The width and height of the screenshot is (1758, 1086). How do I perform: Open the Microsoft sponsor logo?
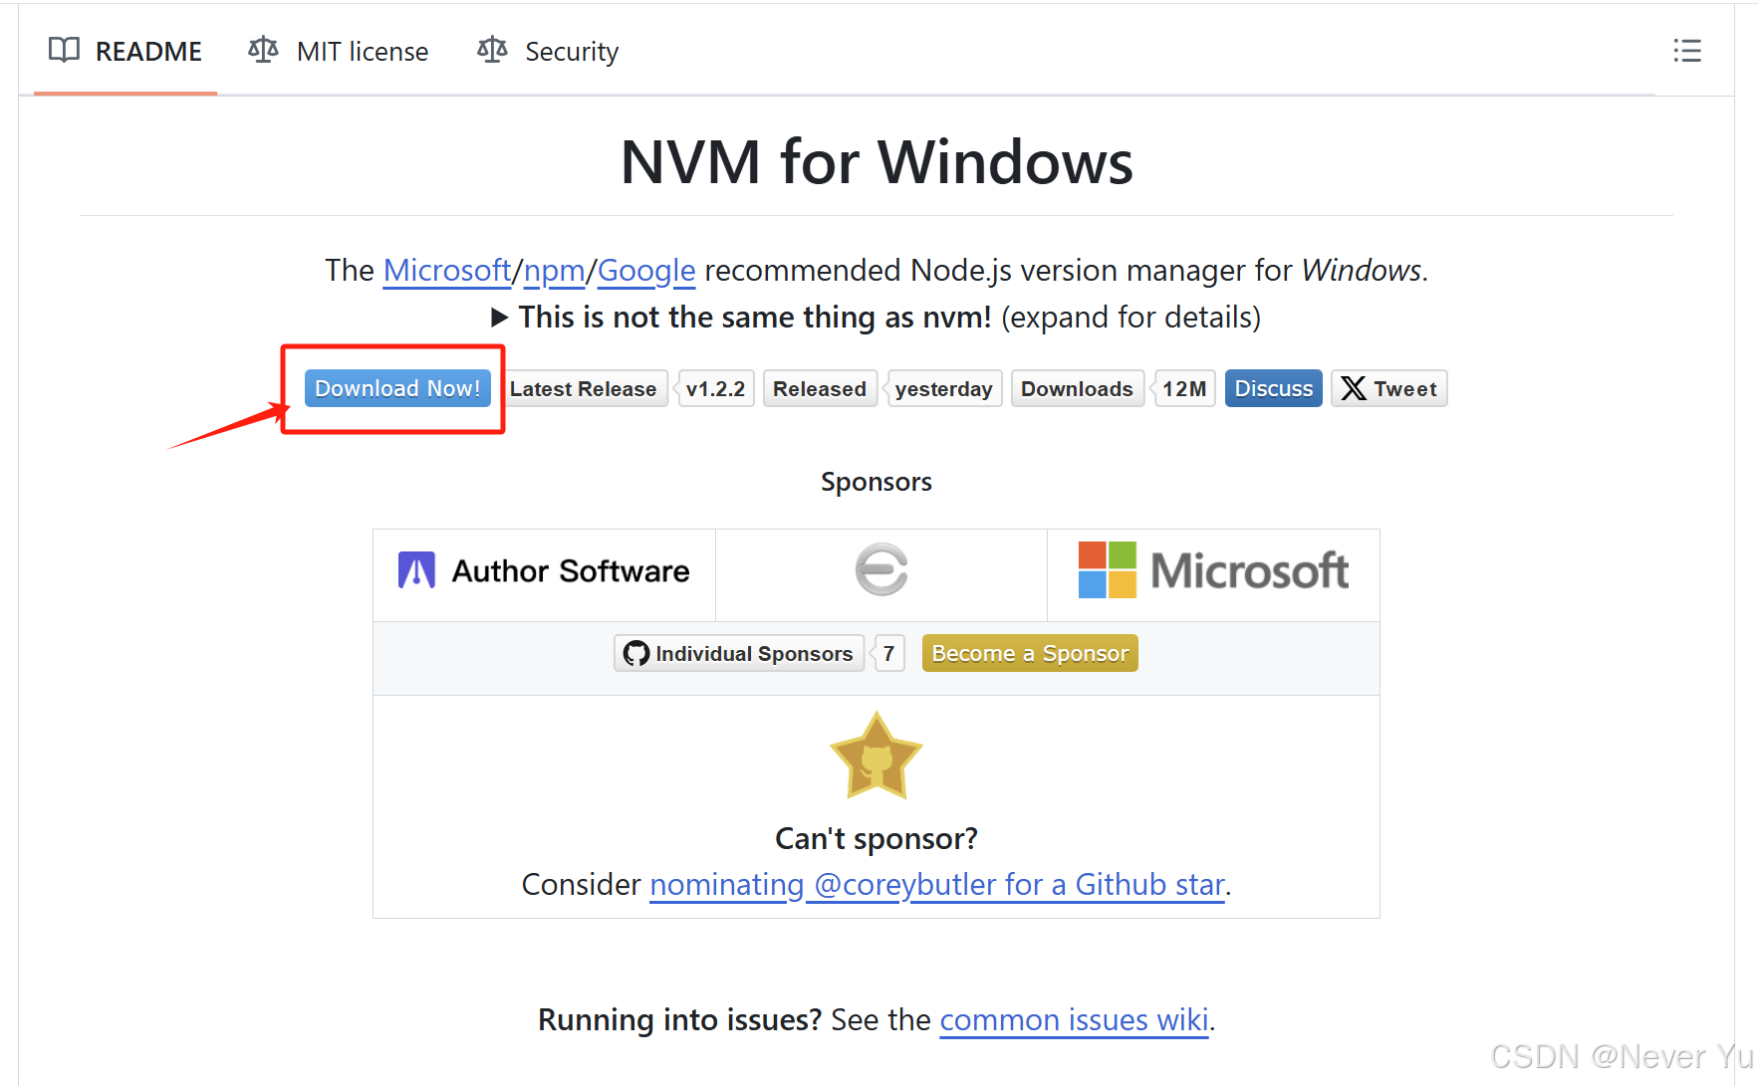coord(1213,570)
